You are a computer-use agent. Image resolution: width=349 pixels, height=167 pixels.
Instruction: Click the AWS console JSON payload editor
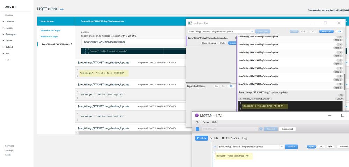pyautogui.click(x=133, y=51)
